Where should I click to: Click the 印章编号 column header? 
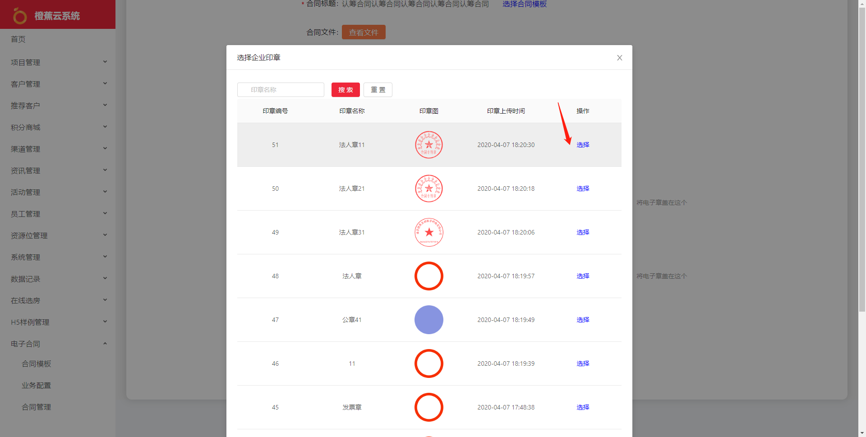click(x=275, y=111)
